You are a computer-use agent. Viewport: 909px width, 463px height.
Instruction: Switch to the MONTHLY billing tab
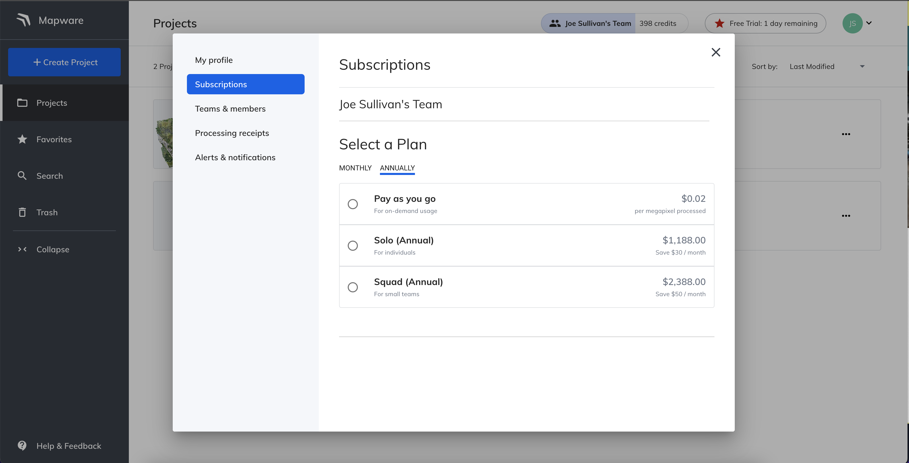(x=355, y=168)
